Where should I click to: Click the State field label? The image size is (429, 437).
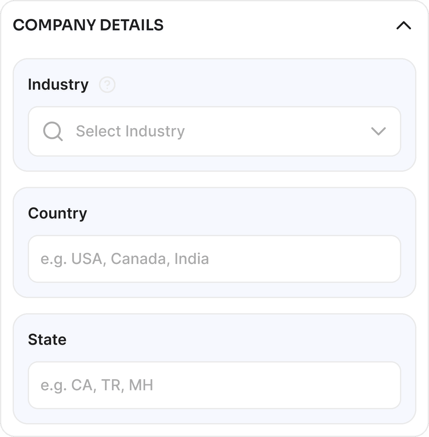click(x=47, y=340)
